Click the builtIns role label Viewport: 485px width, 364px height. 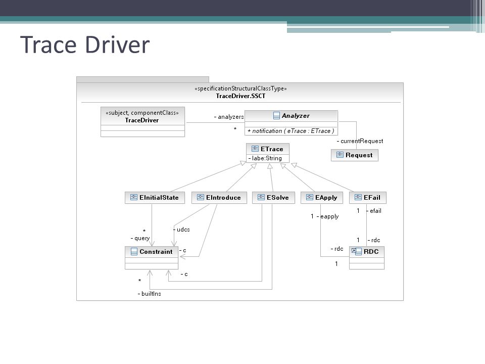coord(150,294)
